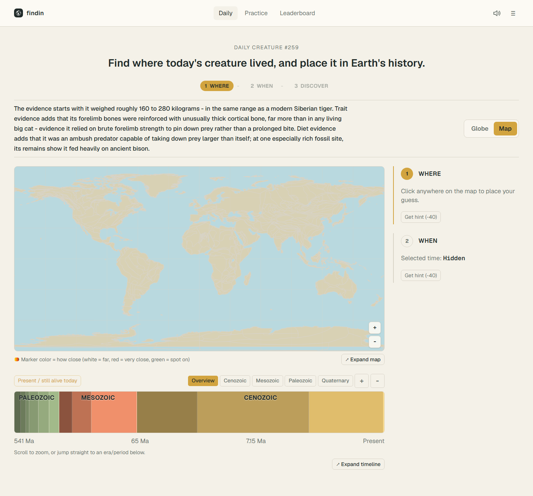Click the findin globe logo icon
The height and width of the screenshot is (496, 533).
coord(19,13)
